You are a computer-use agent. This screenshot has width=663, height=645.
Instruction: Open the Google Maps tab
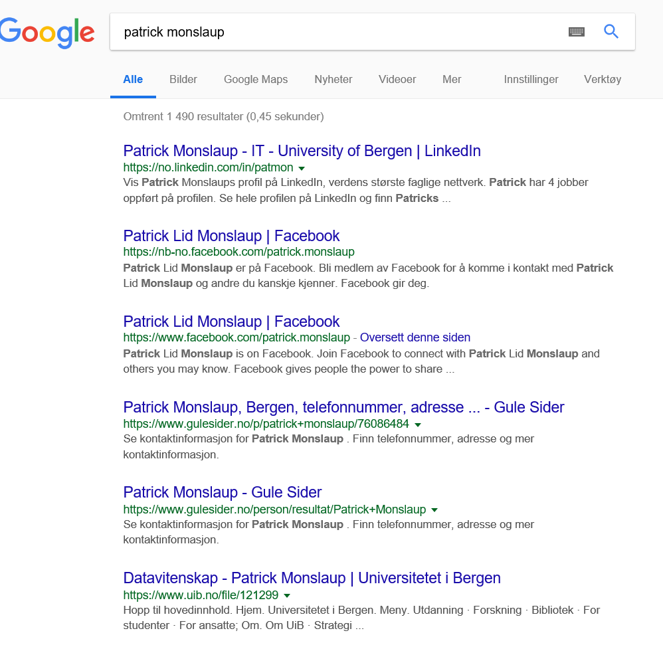pos(256,80)
